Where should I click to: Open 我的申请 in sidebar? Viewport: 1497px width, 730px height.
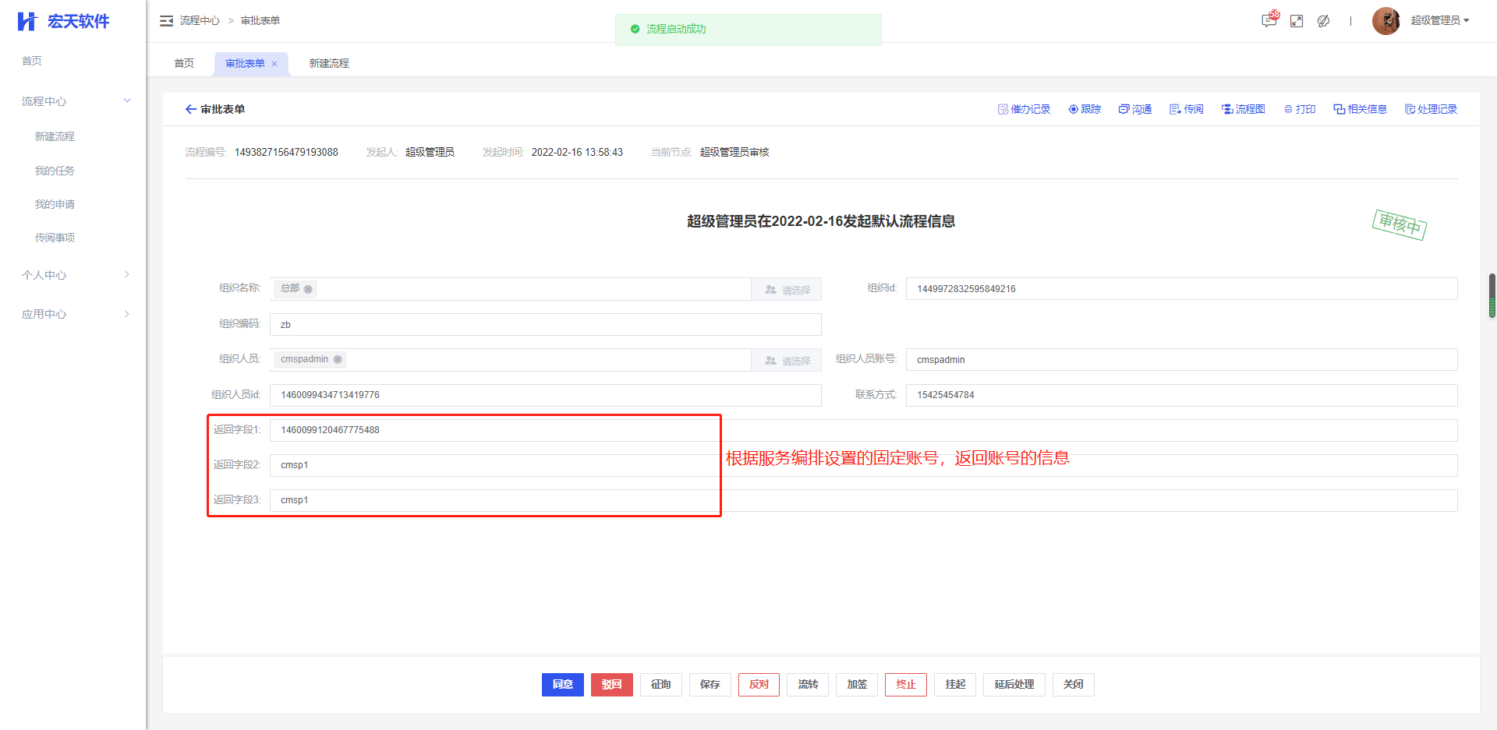pyautogui.click(x=55, y=204)
